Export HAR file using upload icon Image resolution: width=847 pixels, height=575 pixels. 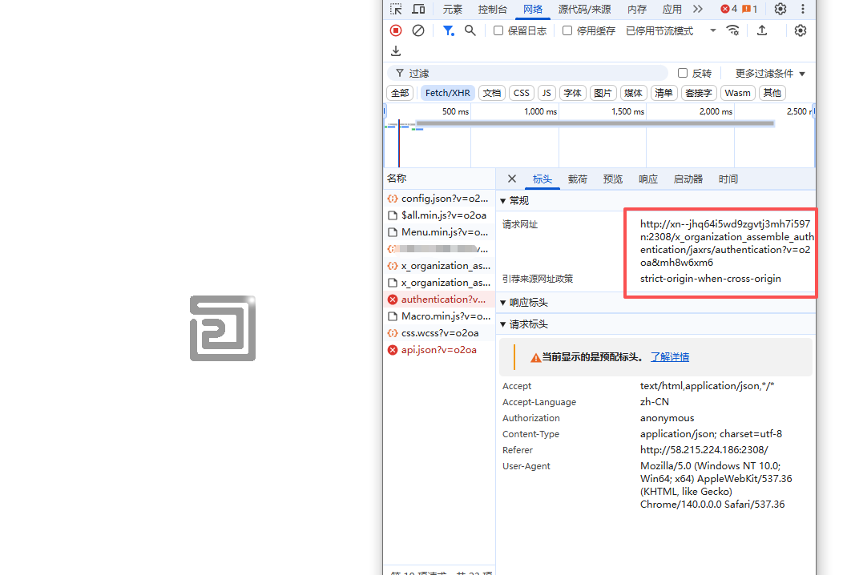[762, 30]
